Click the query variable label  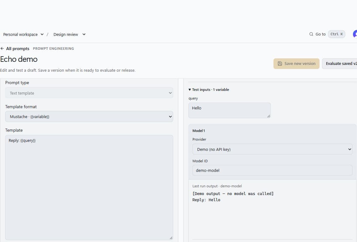193,98
